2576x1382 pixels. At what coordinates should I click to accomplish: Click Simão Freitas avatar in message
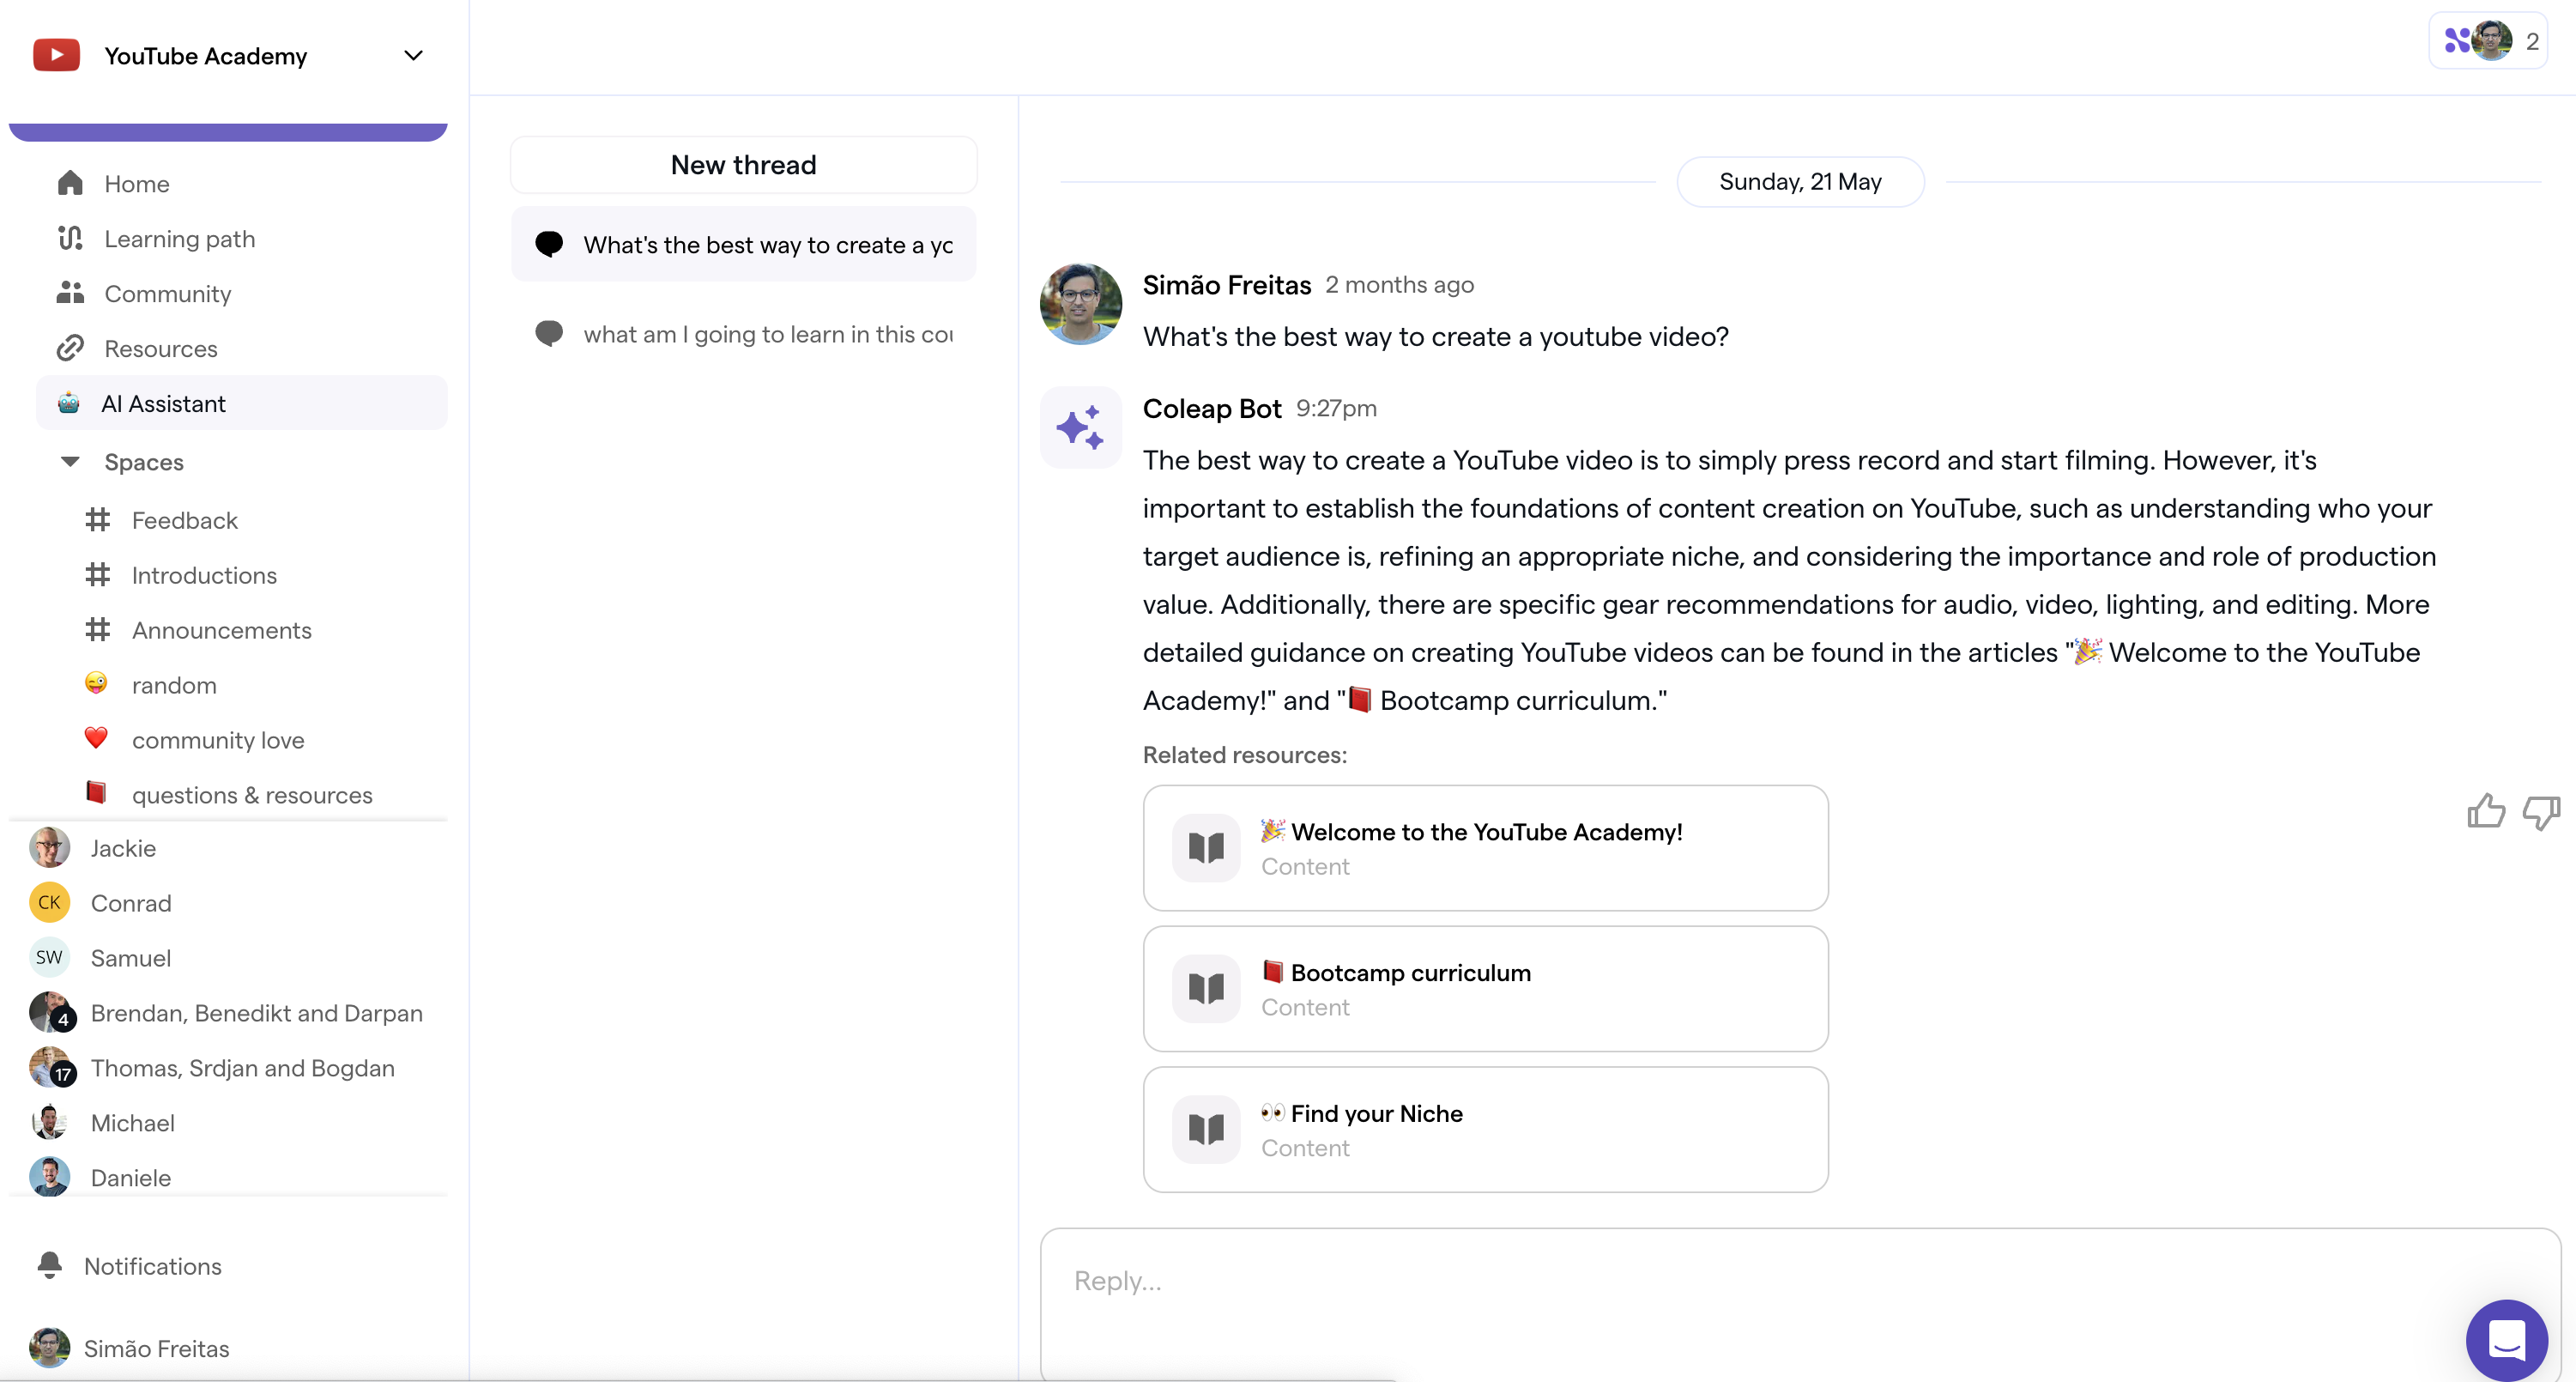tap(1081, 305)
